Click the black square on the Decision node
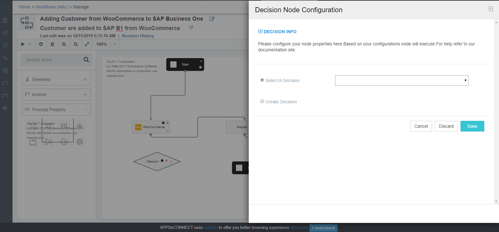 [x=162, y=161]
